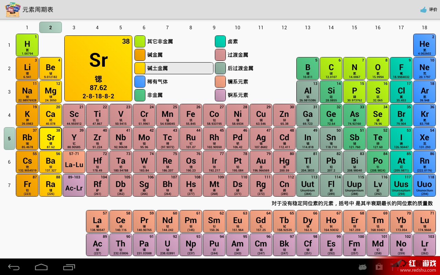Tap the Lead Pb element cell
This screenshot has width=440, height=275.
[331, 162]
